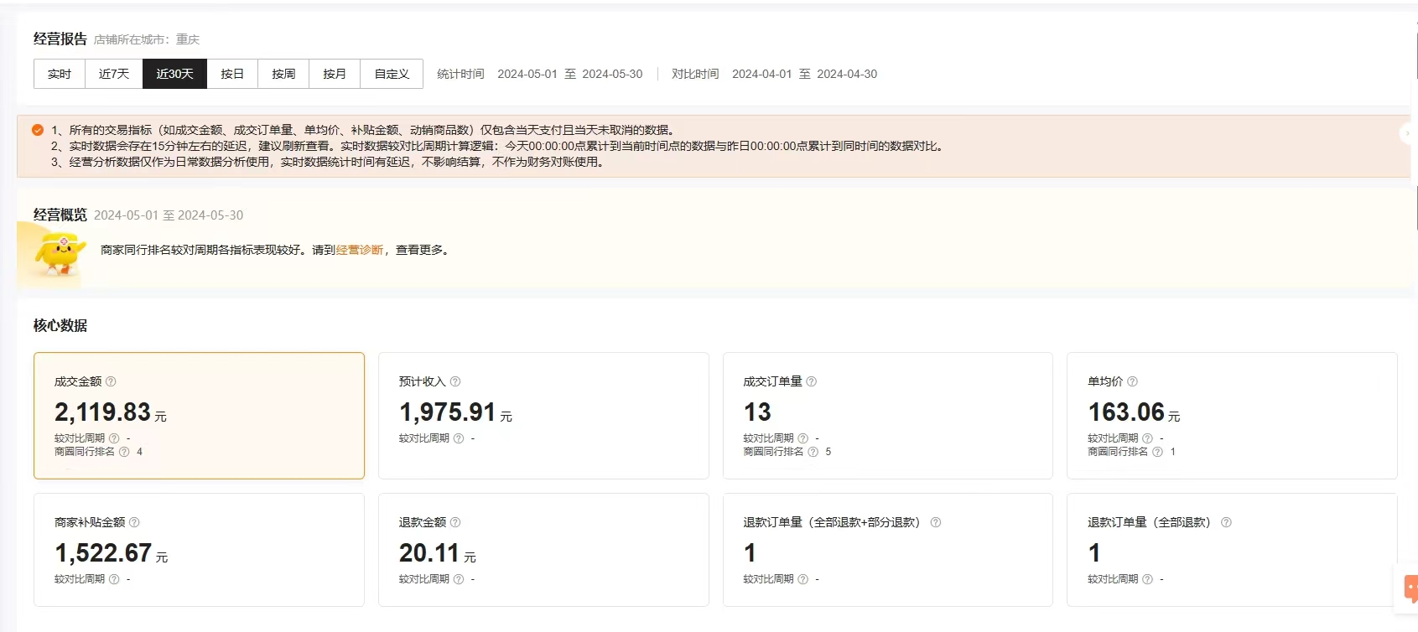Click help icon beside 预计收入
1418x632 pixels.
pyautogui.click(x=455, y=381)
